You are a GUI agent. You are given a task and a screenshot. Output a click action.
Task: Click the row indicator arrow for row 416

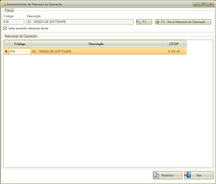pyautogui.click(x=6, y=52)
